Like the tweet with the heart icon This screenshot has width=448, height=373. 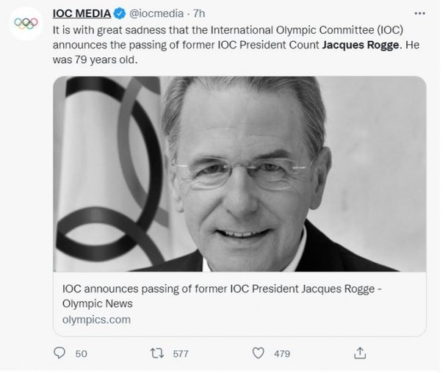(x=258, y=353)
